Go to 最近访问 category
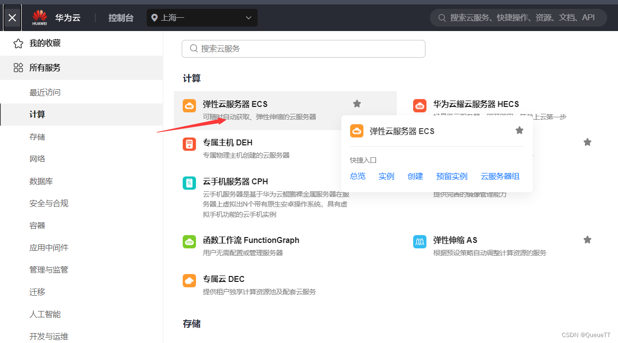618x343 pixels. click(45, 92)
